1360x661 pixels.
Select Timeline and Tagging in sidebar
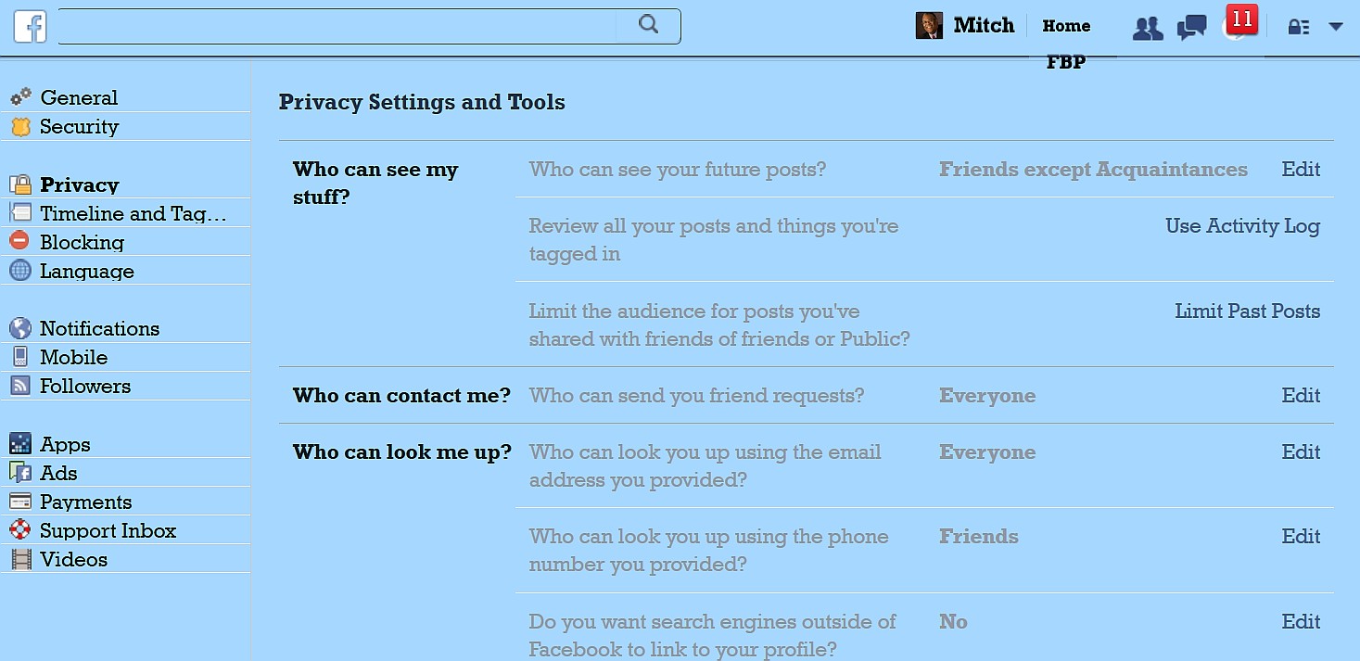(x=133, y=214)
